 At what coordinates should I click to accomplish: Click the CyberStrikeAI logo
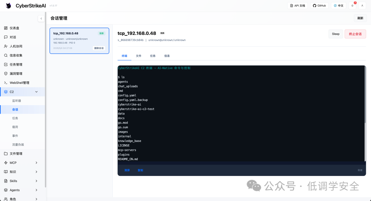coord(9,6)
